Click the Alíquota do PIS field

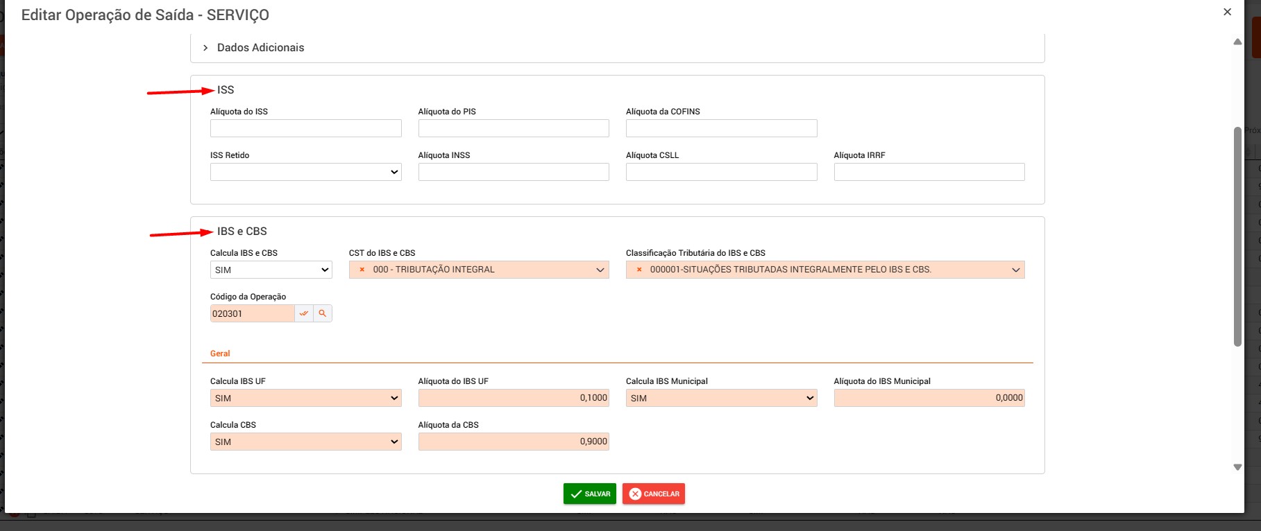pos(514,128)
